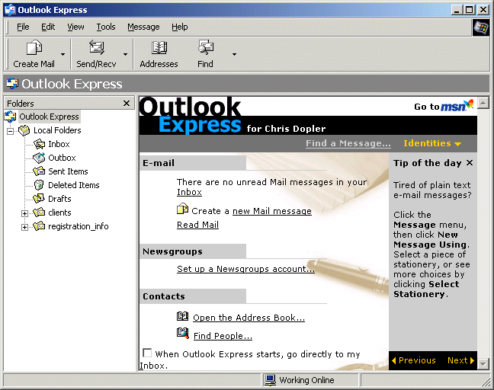Click the Outbox label in folder tree
This screenshot has height=390, width=494.
click(x=62, y=158)
